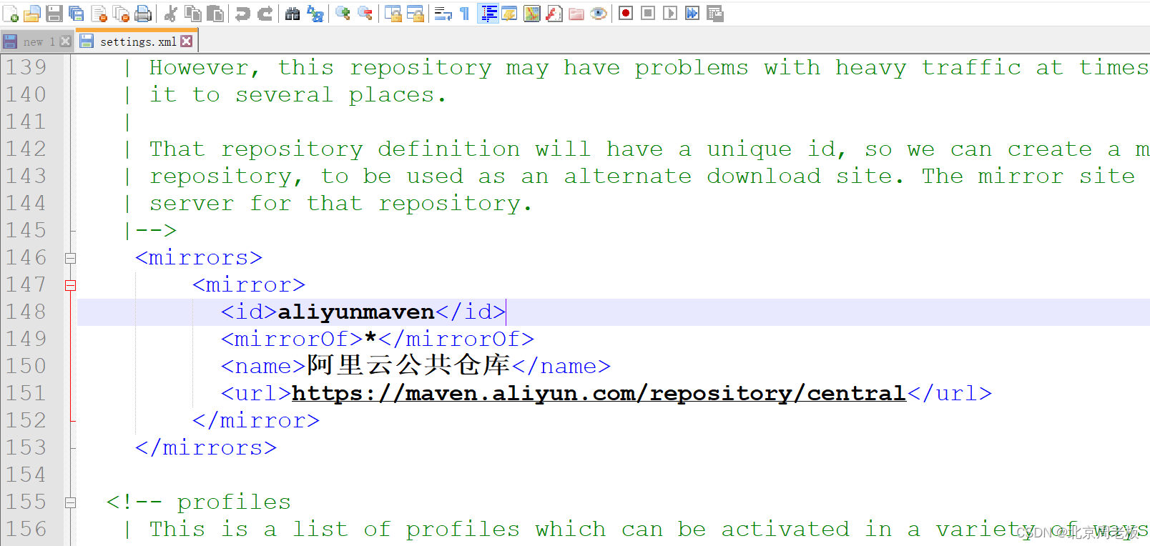
Task: Run macro multiple times icon
Action: tap(692, 14)
